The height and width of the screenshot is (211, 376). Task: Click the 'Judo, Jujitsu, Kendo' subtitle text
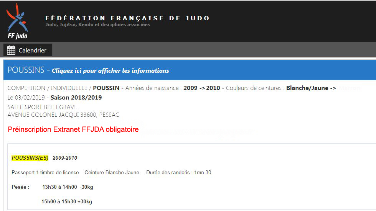click(x=97, y=25)
